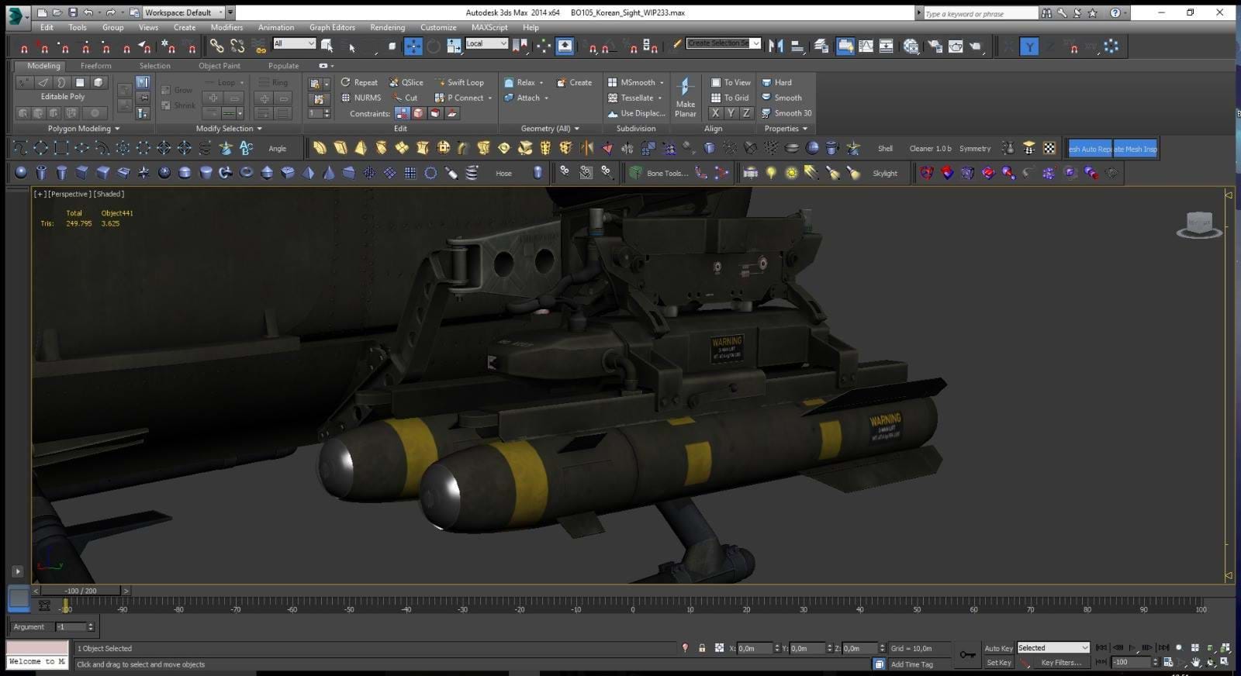Screen dimensions: 1241x676
Task: Switch to the Object Paint tab
Action: tap(220, 66)
